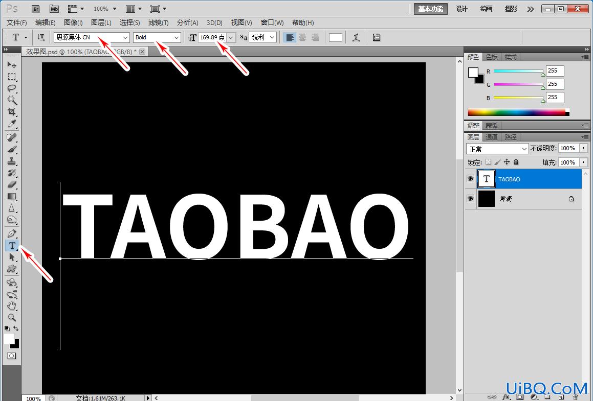
Task: Choose the Custom Shape tool
Action: pos(12,269)
